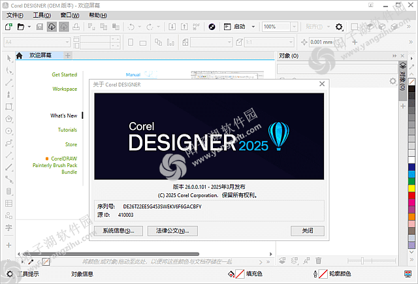The image size is (418, 284).
Task: Select the Text tool 字
Action: [x=8, y=228]
